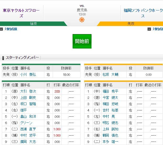Image resolution: width=163 pixels, height=145 pixels.
Task: Open player グリーン profile
Action: point(26,123)
